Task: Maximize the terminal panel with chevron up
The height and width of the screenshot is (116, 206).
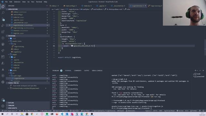Action: (200, 71)
